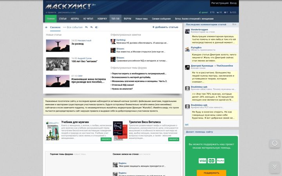Click the заказать button under Трилогия Виса Виталиса
This screenshot has height=176, width=282.
tap(174, 139)
